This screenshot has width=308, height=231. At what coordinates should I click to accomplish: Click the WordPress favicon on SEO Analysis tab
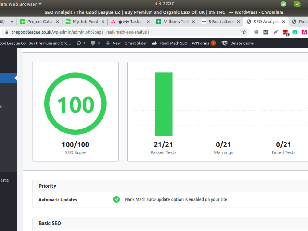[x=249, y=22]
